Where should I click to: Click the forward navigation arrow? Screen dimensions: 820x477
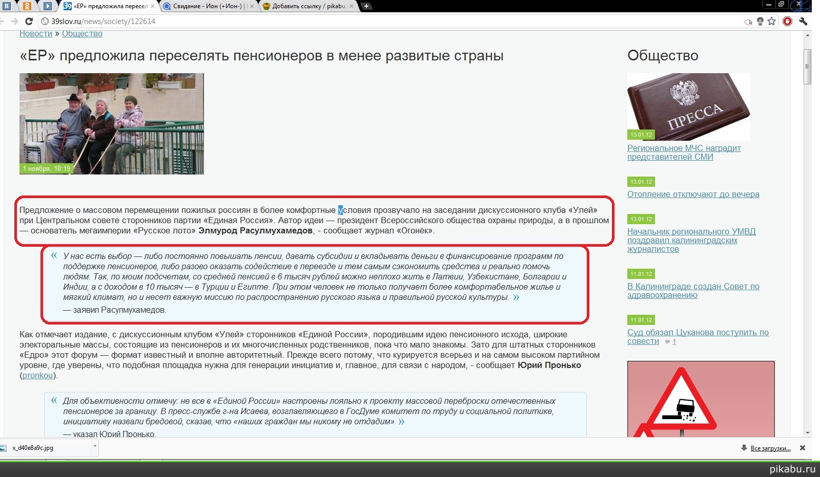(14, 21)
